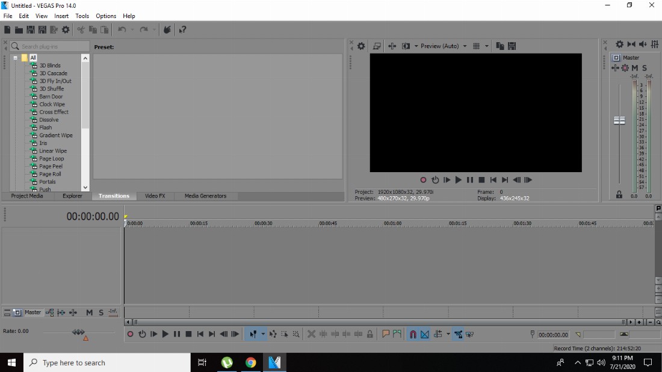Image resolution: width=662 pixels, height=372 pixels.
Task: Play the timeline from the transport bar
Action: (165, 334)
